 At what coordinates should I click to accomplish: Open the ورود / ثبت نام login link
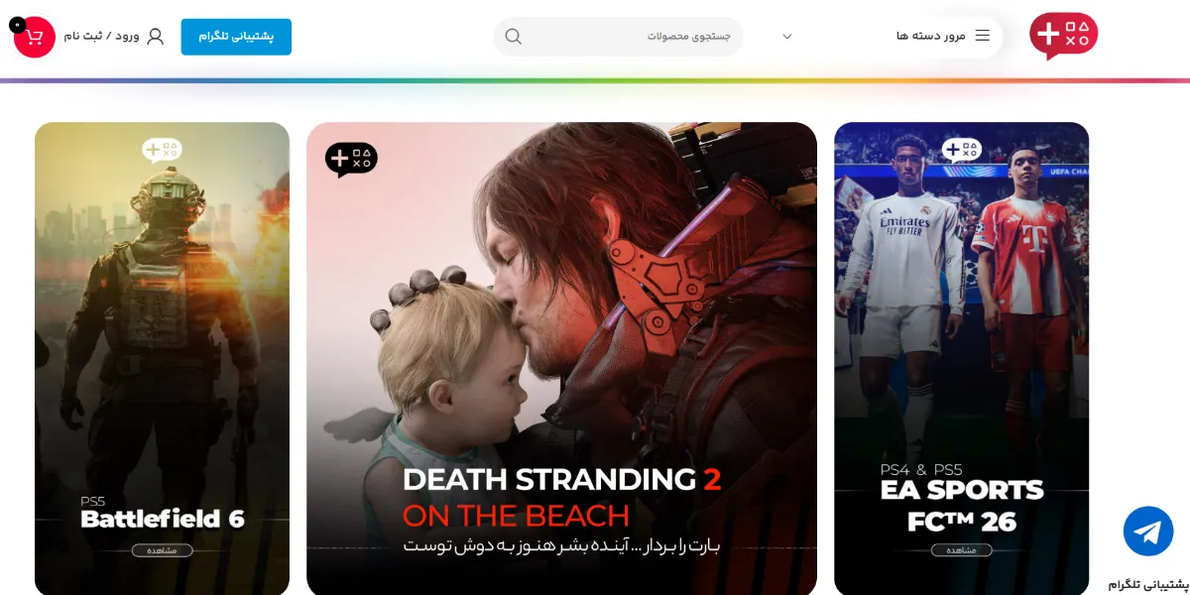click(x=102, y=37)
